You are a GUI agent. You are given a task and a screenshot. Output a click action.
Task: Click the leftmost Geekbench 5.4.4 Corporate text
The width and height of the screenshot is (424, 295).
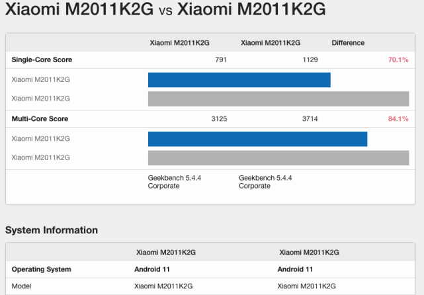pos(174,182)
